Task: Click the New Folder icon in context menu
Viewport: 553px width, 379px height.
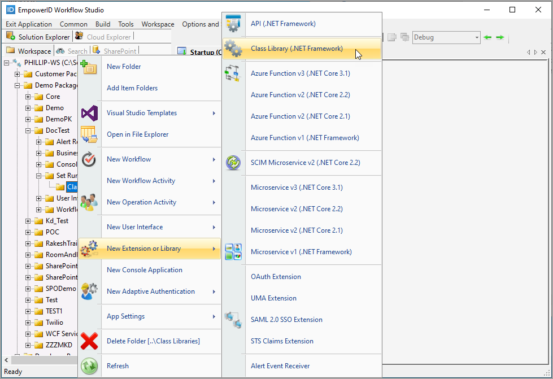Action: click(x=89, y=67)
